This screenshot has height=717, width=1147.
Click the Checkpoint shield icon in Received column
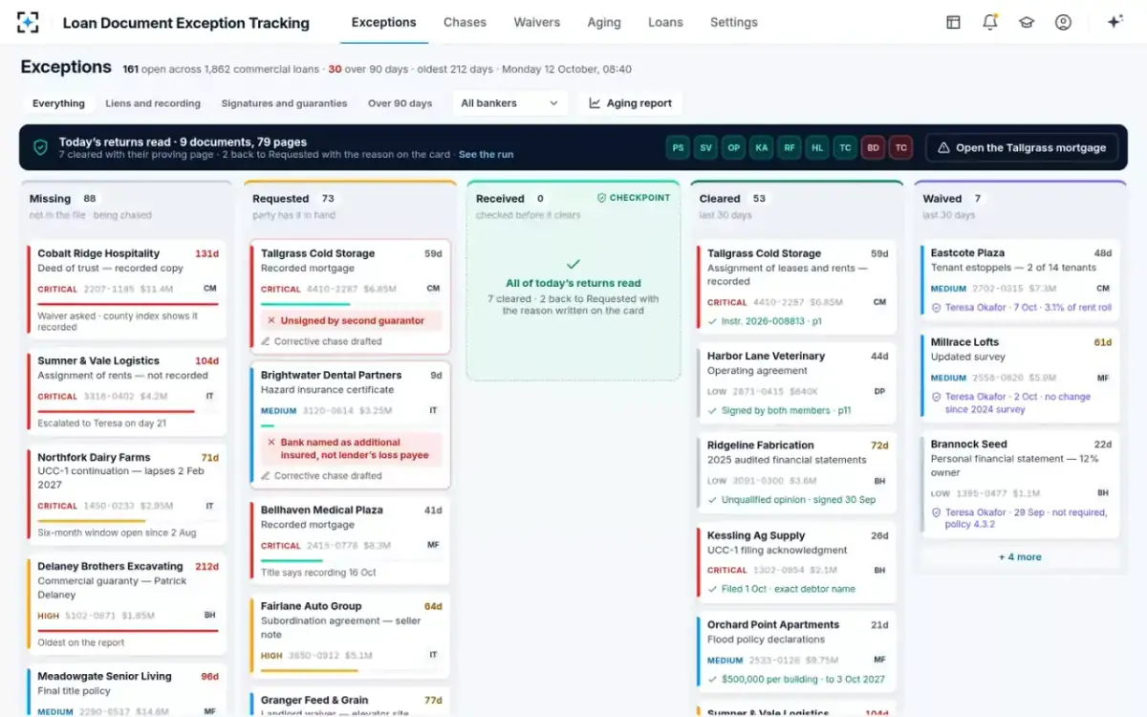tap(601, 198)
